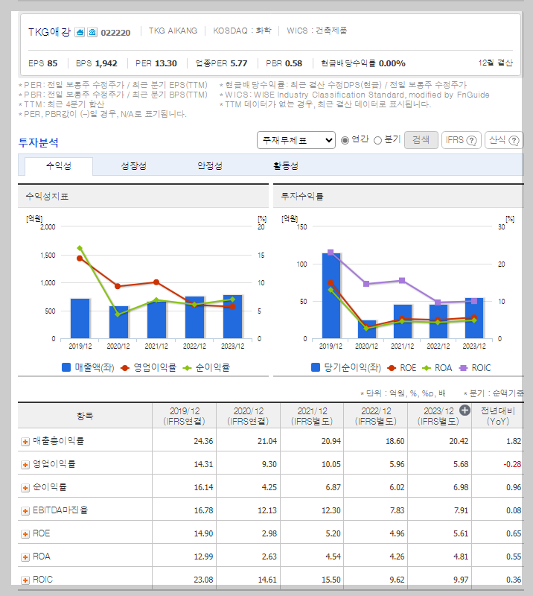Switch to the 수익성 tab

59,165
